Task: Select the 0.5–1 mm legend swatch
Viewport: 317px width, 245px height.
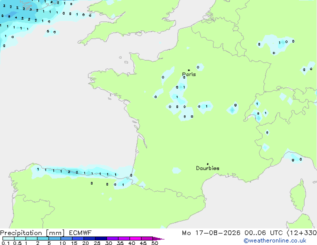Action: click(x=20, y=238)
